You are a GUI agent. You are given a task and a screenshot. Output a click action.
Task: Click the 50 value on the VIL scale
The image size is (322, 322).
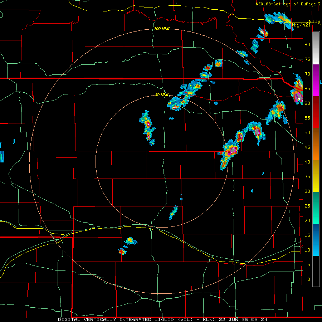tap(307, 133)
